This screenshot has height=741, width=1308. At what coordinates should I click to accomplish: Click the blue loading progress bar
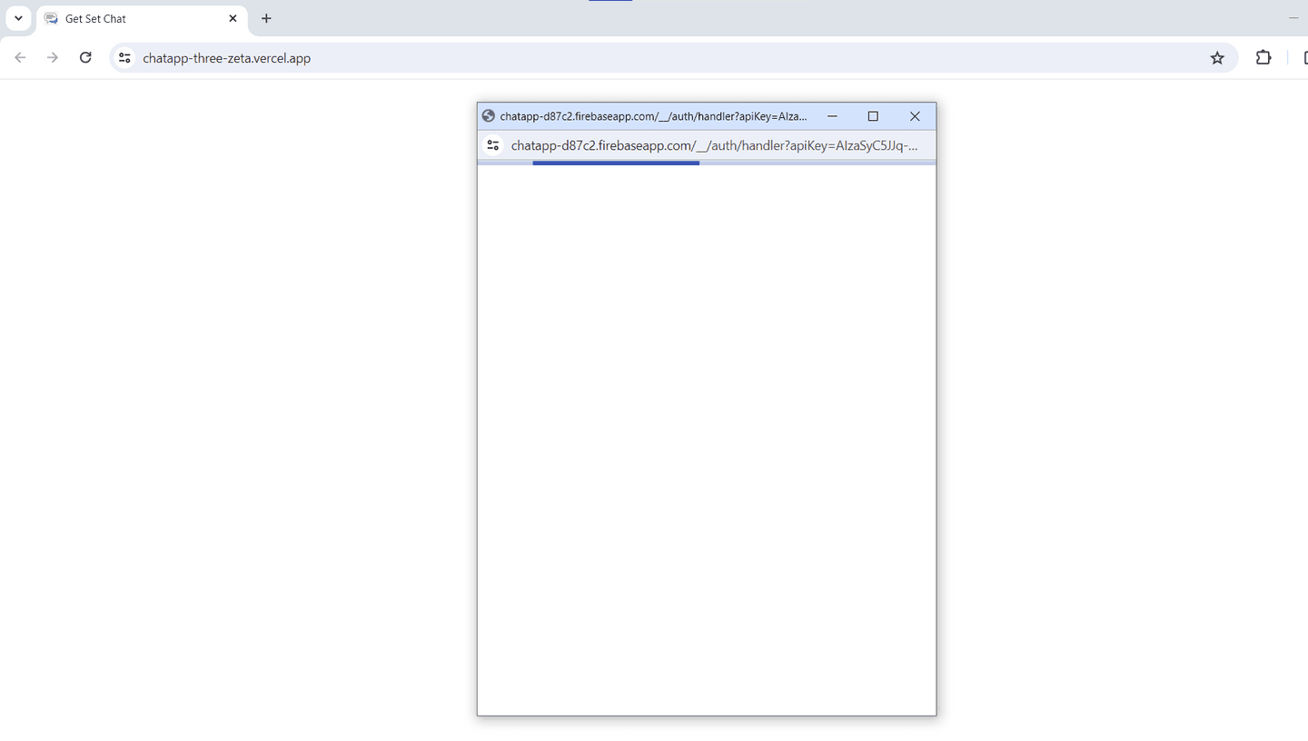(616, 163)
